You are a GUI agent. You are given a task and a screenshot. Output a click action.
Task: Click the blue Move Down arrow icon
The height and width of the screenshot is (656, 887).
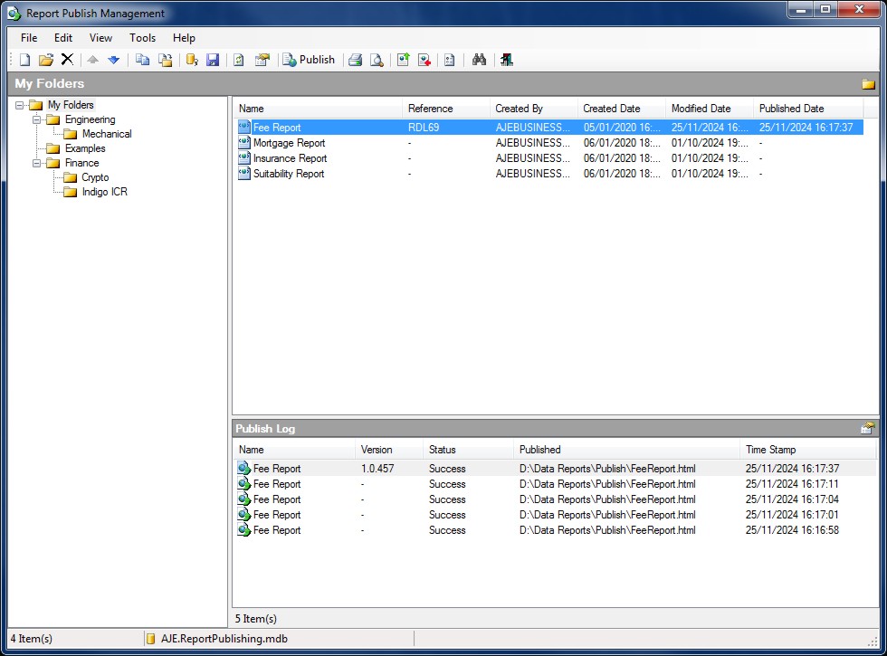click(x=114, y=60)
